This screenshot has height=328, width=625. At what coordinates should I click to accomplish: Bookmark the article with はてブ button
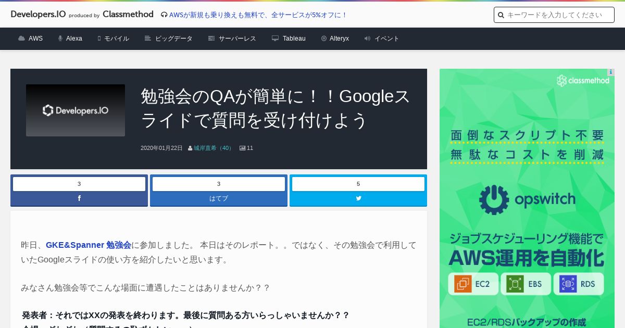[x=219, y=198]
